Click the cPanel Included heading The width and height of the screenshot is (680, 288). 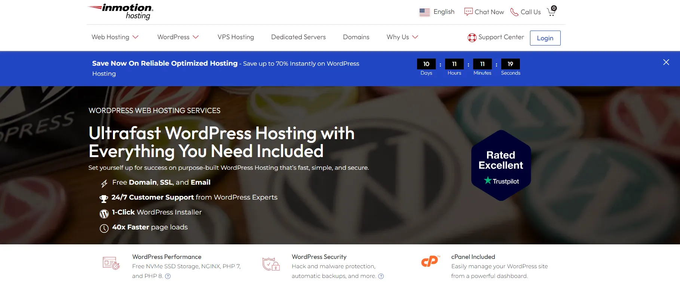[473, 257]
